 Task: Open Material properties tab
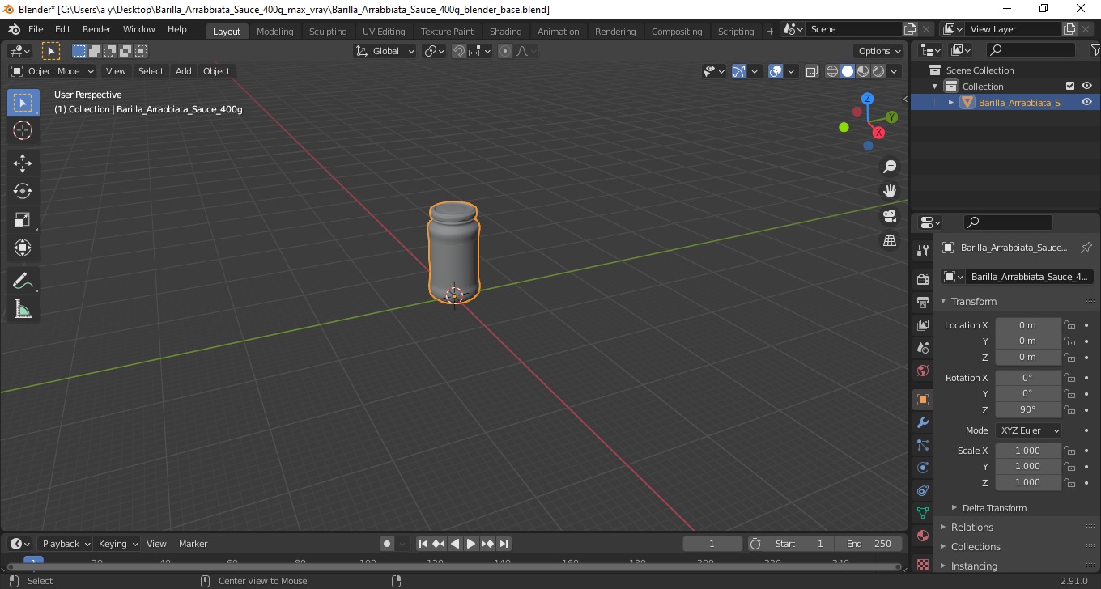[x=923, y=536]
